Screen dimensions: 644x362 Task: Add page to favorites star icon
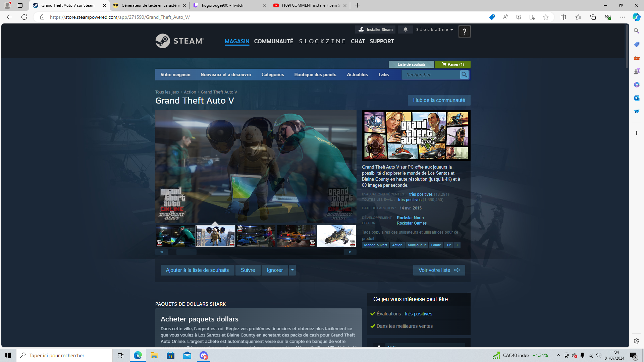click(x=546, y=17)
